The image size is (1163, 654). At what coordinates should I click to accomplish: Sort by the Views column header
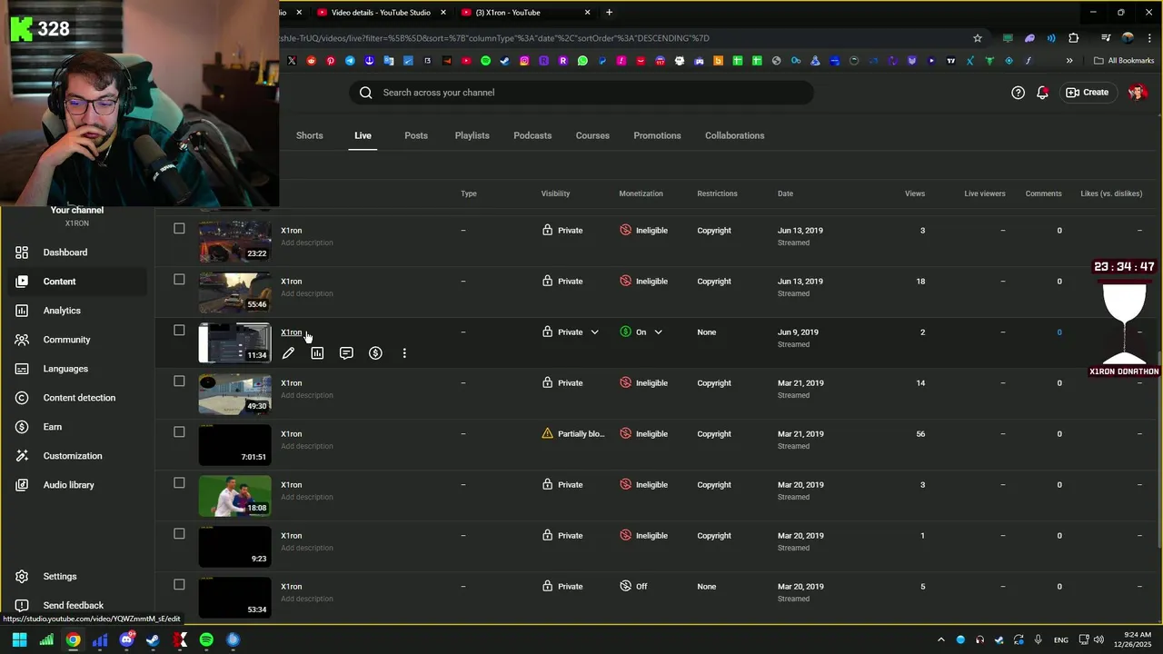pyautogui.click(x=914, y=193)
